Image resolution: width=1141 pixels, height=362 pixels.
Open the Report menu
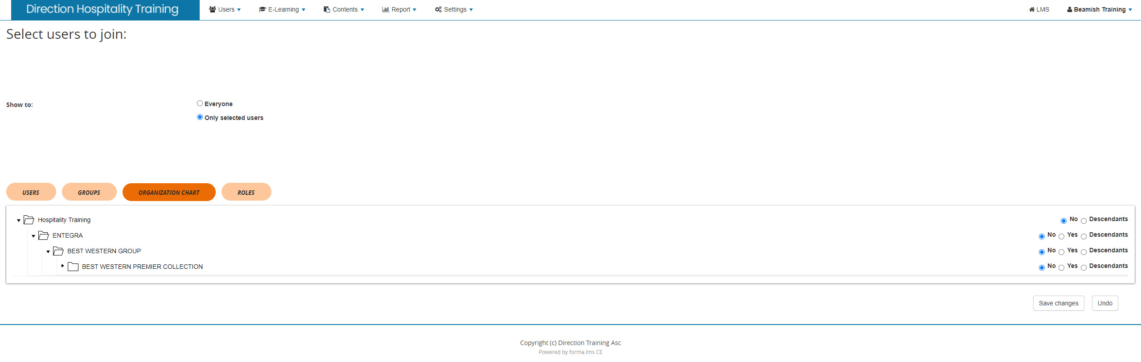[399, 9]
